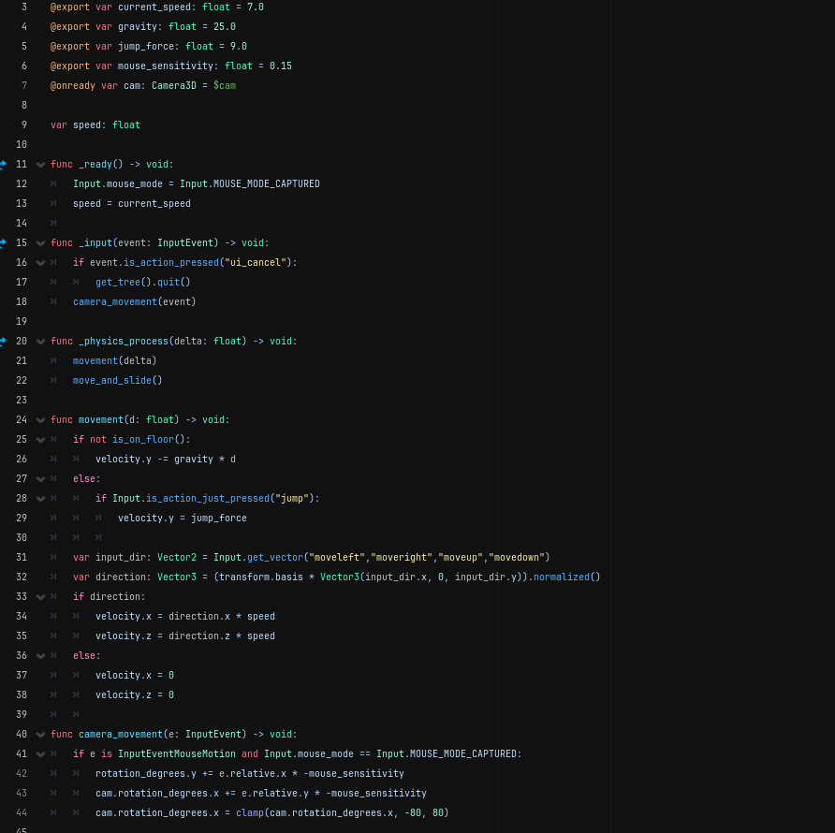Click the override icon beside _input function
The image size is (835, 833).
[3, 242]
